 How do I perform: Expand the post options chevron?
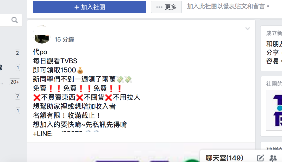(247, 29)
